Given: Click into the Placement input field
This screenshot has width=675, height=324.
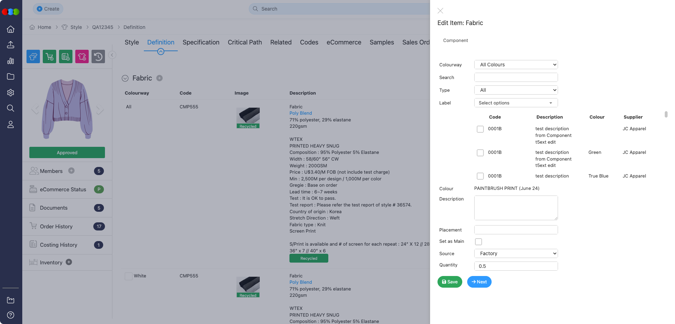Looking at the screenshot, I should 516,230.
